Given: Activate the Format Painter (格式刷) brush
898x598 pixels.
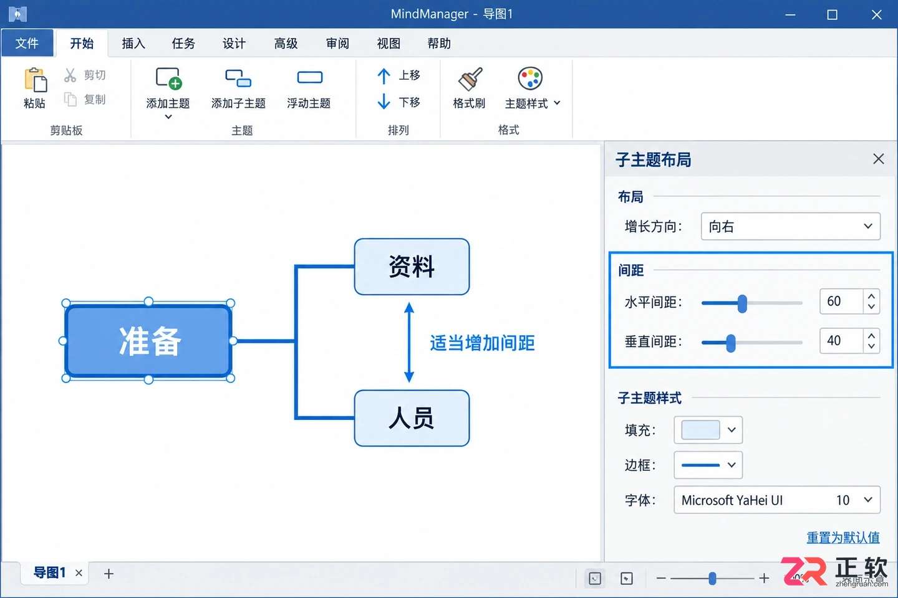Looking at the screenshot, I should [x=470, y=79].
